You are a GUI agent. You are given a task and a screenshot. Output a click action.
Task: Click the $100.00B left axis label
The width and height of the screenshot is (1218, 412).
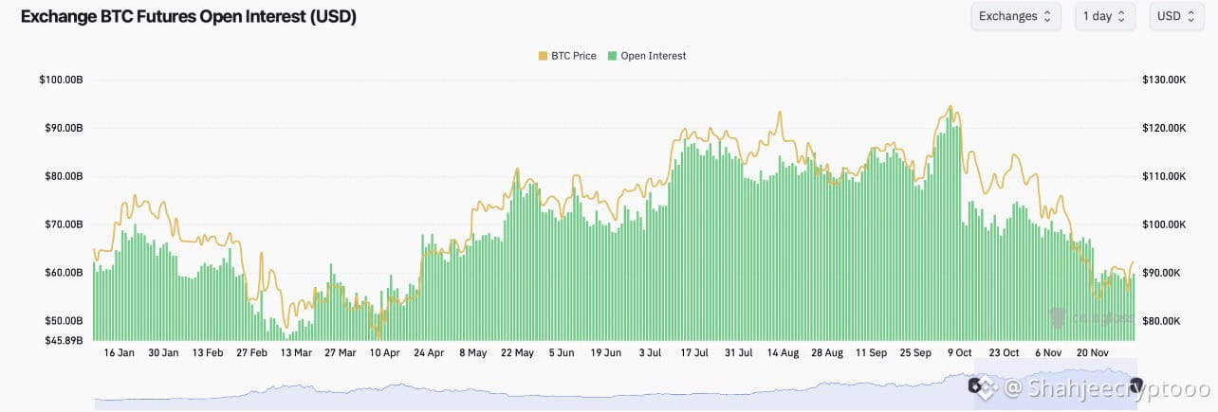coord(61,80)
